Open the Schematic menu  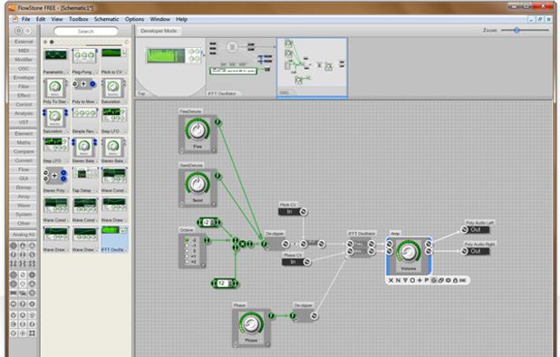(x=106, y=19)
